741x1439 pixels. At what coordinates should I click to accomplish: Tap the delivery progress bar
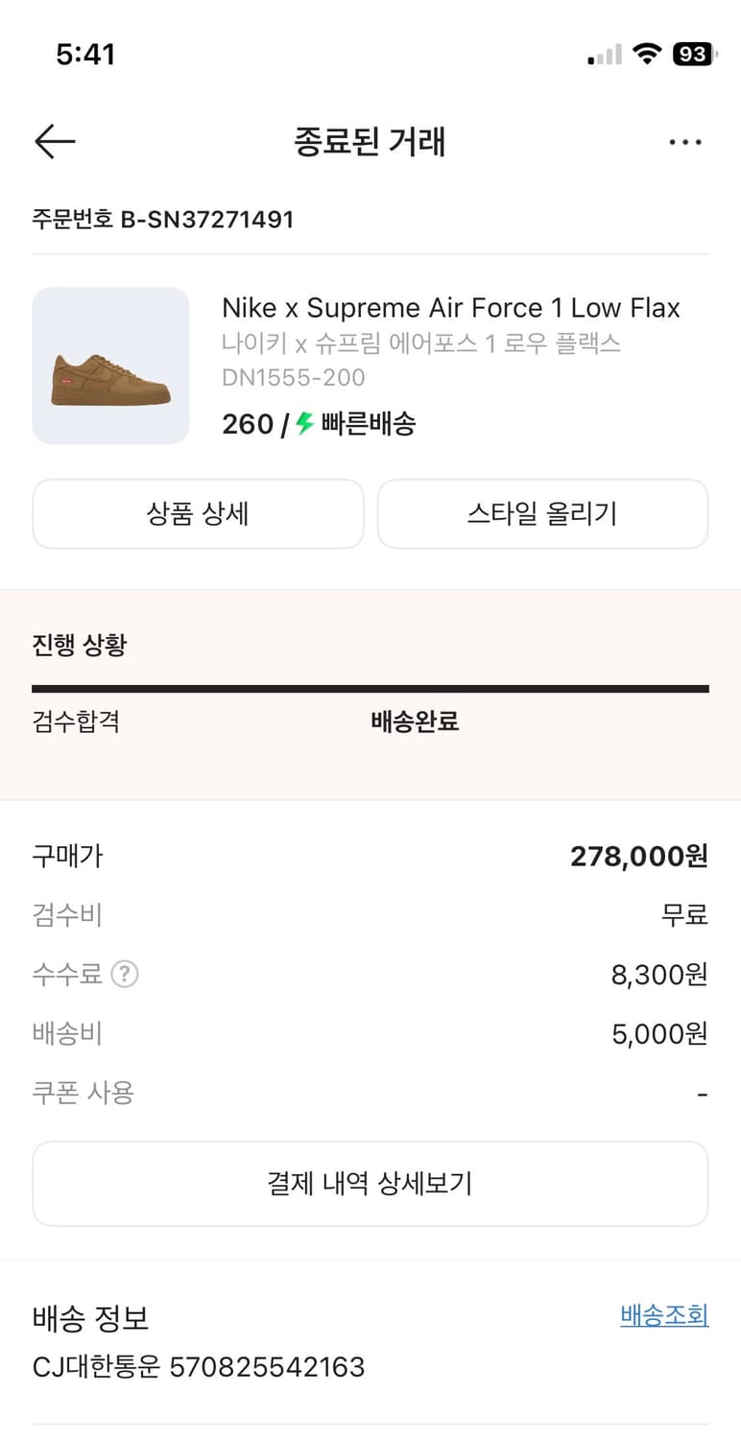point(370,688)
